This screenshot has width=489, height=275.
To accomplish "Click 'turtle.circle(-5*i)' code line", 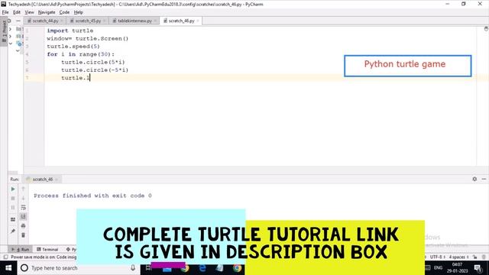I will point(95,70).
